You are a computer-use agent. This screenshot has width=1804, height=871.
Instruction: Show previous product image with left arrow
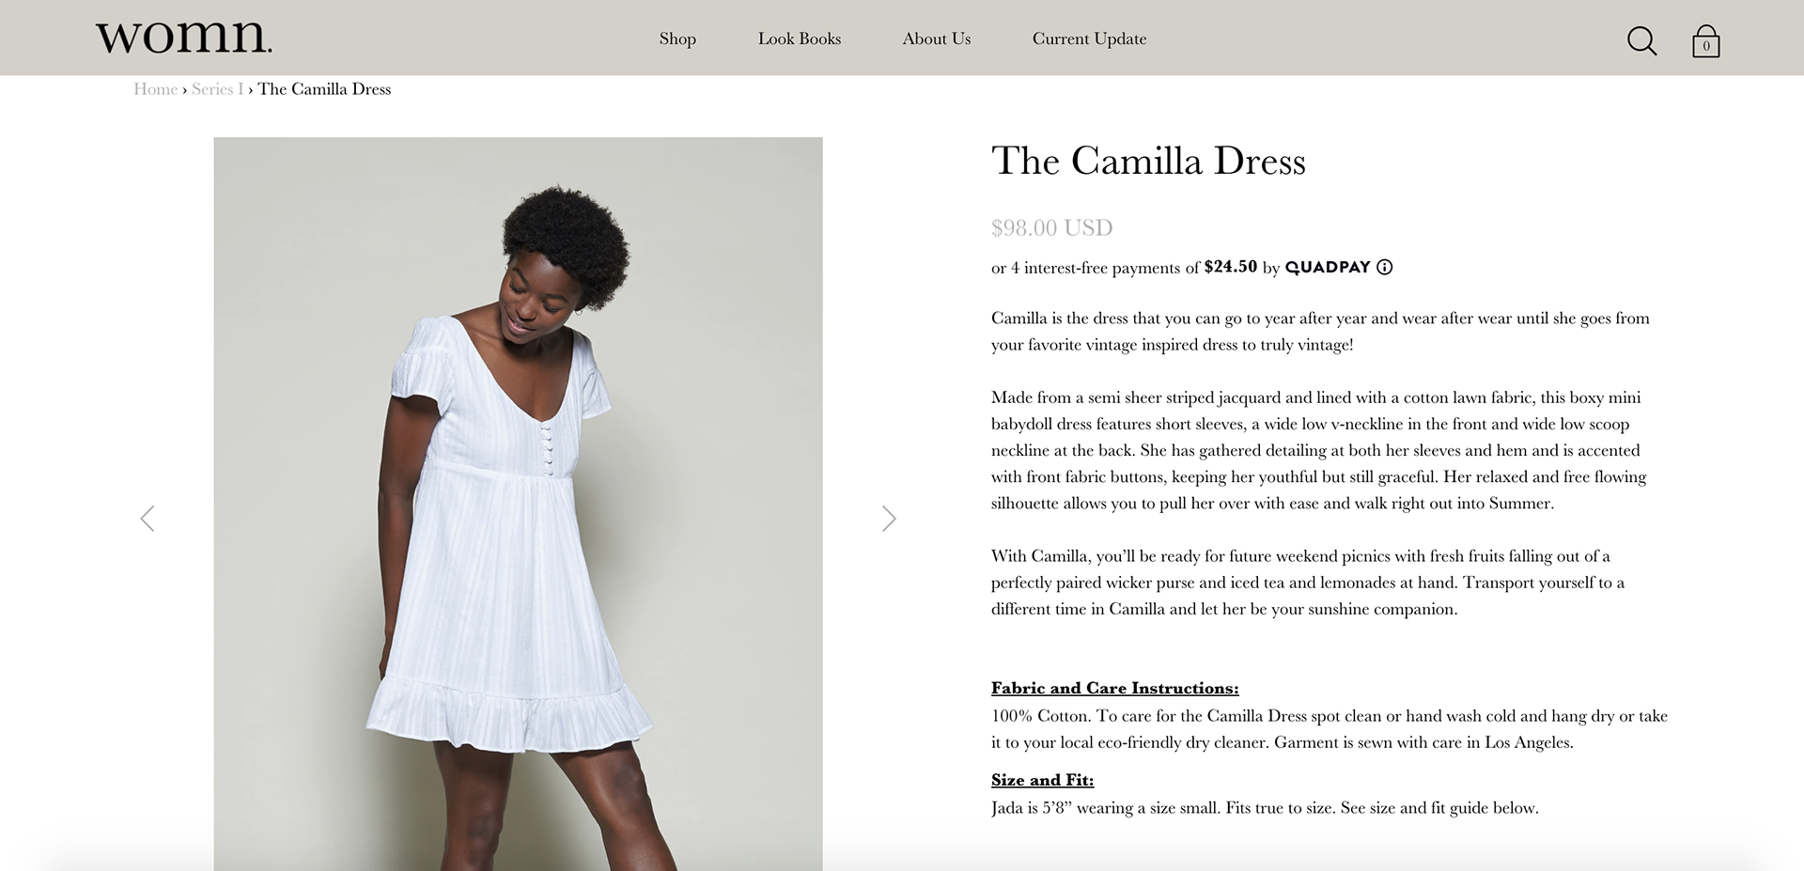148,519
